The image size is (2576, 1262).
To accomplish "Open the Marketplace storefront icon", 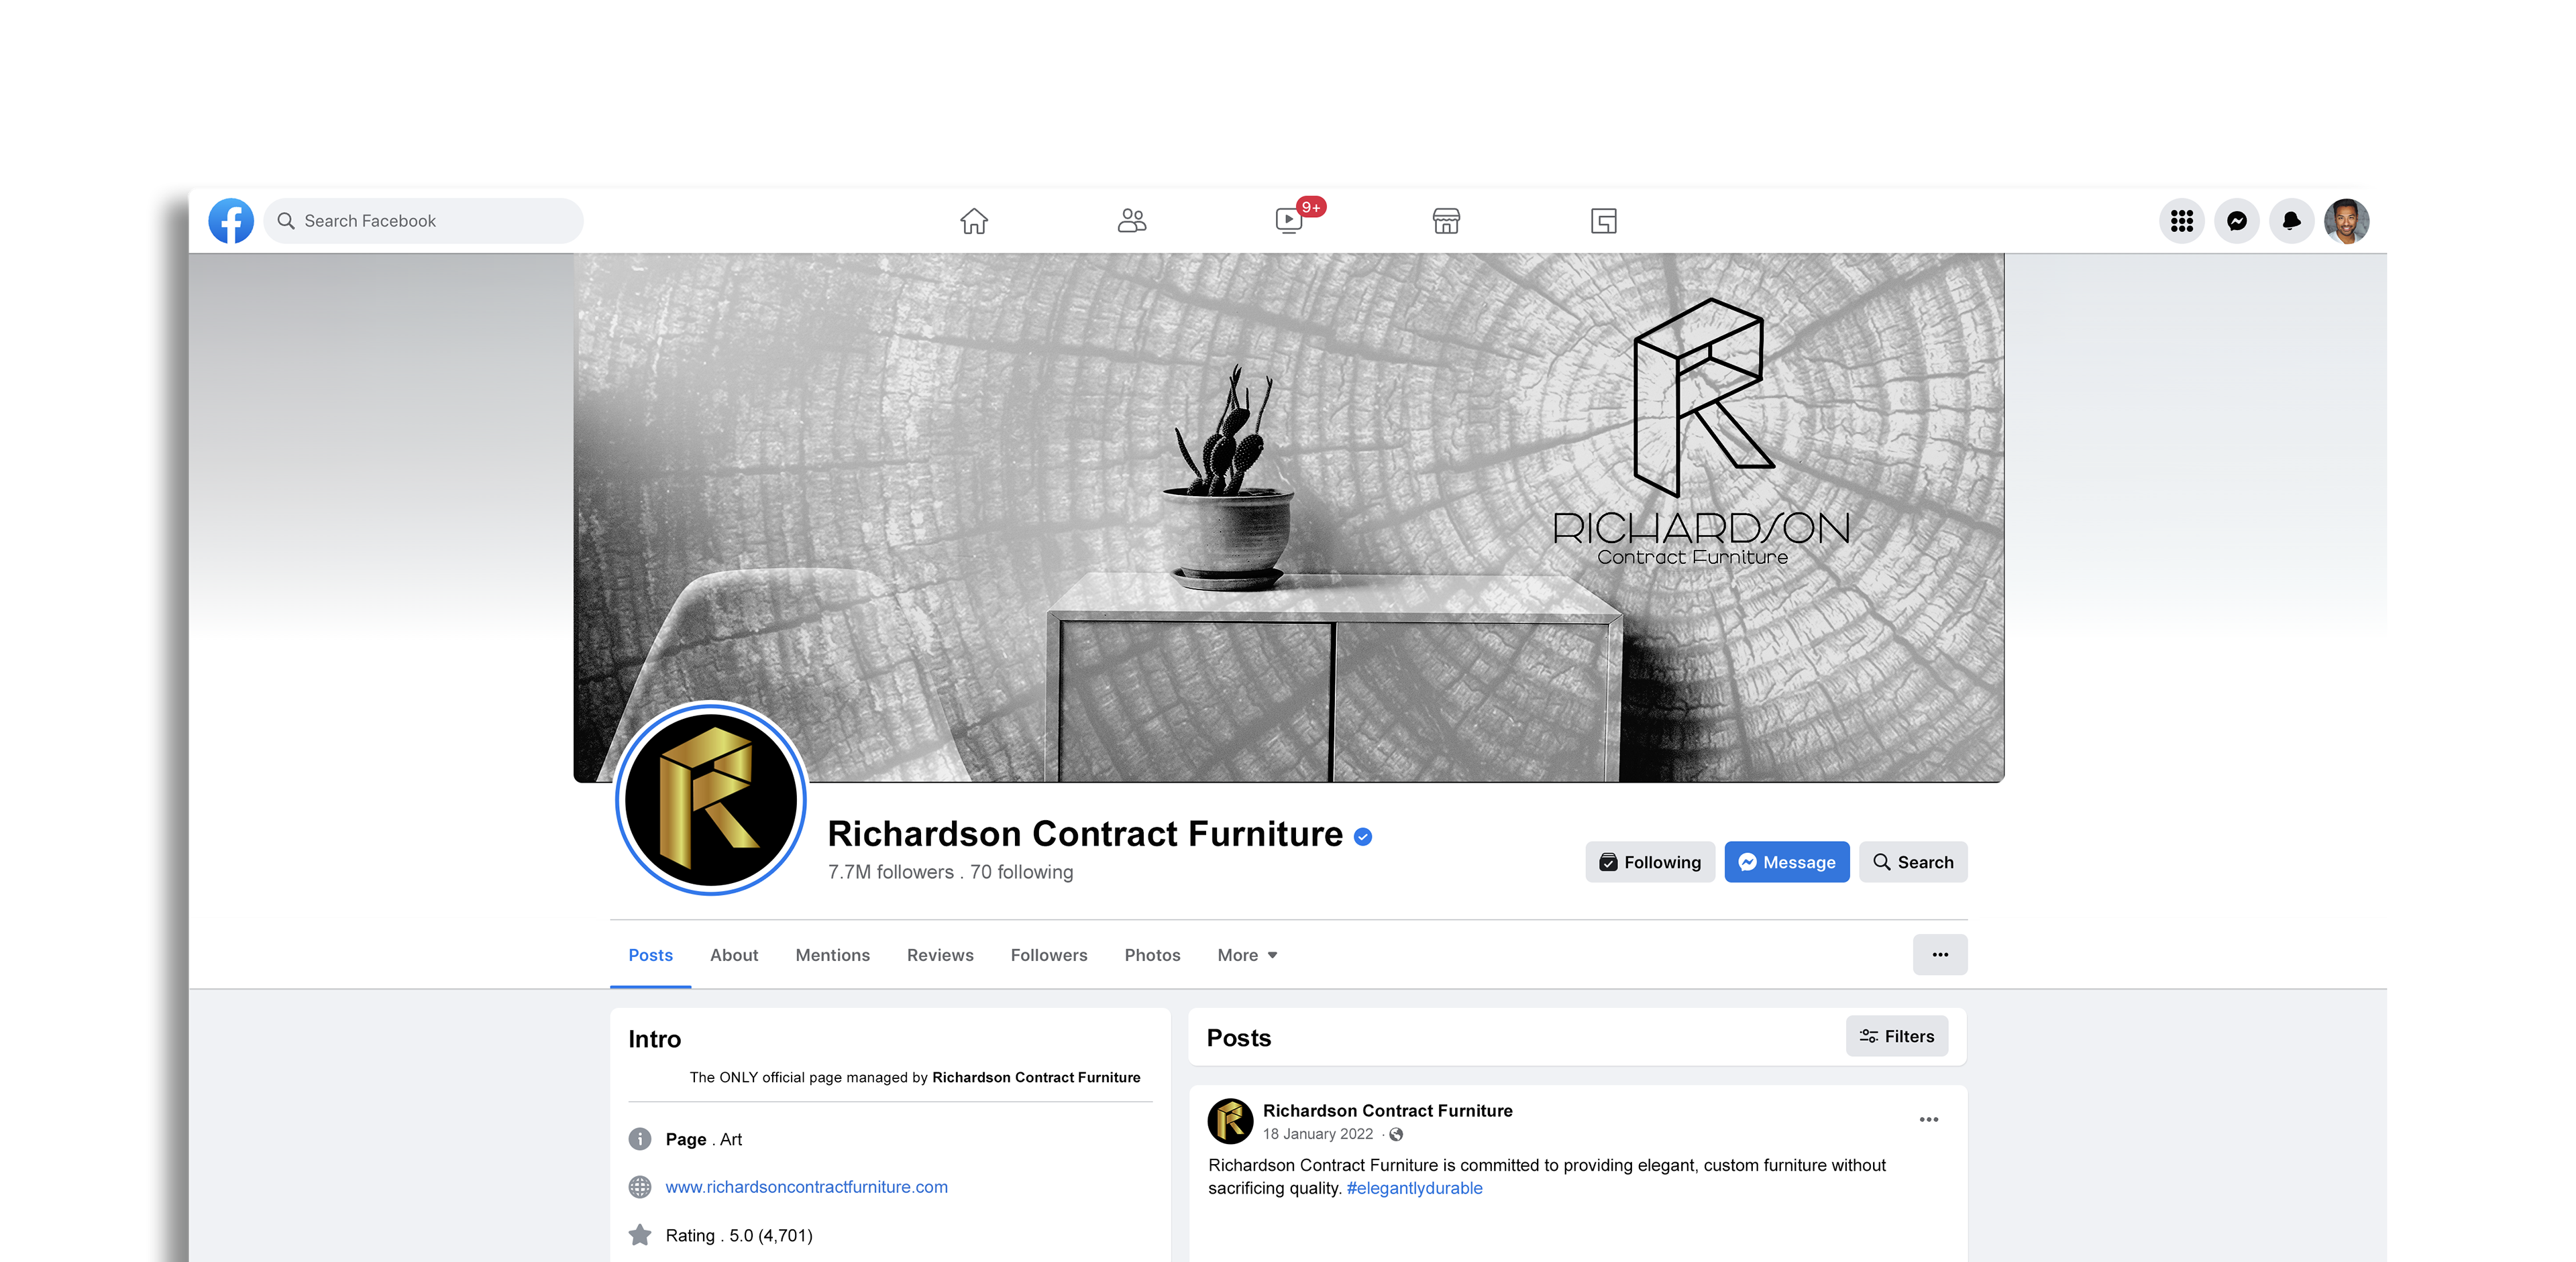I will coord(1446,221).
